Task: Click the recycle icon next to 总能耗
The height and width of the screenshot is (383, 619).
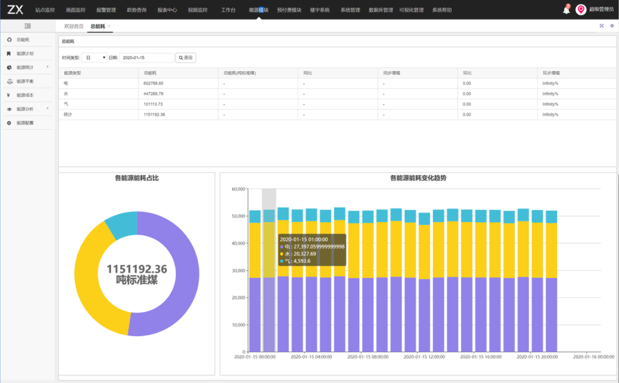Action: point(9,40)
